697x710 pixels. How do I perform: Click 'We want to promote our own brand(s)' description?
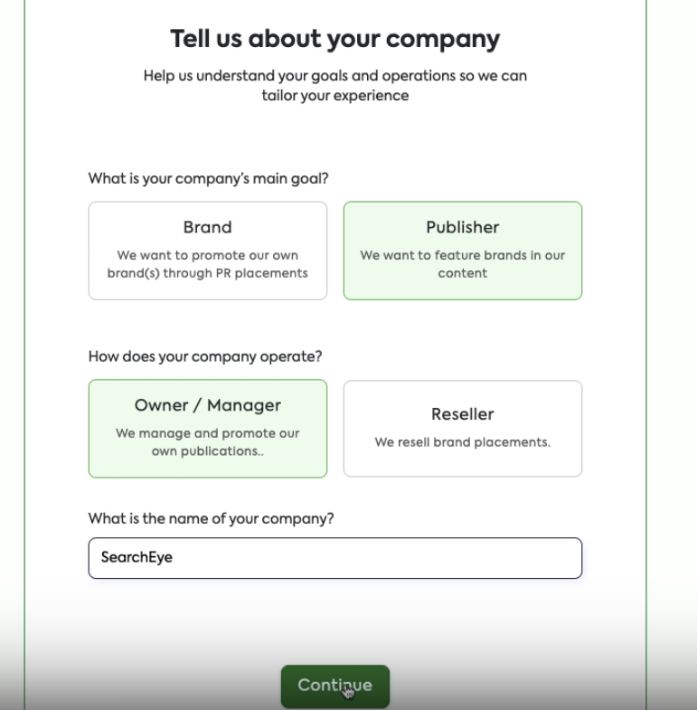pyautogui.click(x=207, y=264)
